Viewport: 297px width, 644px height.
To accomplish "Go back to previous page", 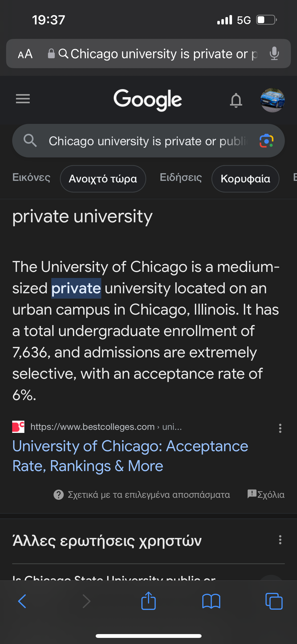I will tap(22, 601).
